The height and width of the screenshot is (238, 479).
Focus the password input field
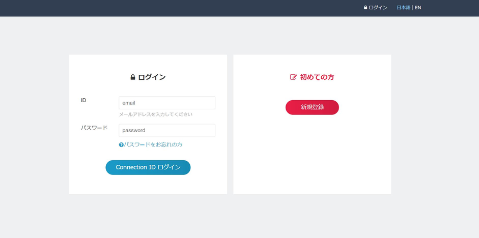166,130
